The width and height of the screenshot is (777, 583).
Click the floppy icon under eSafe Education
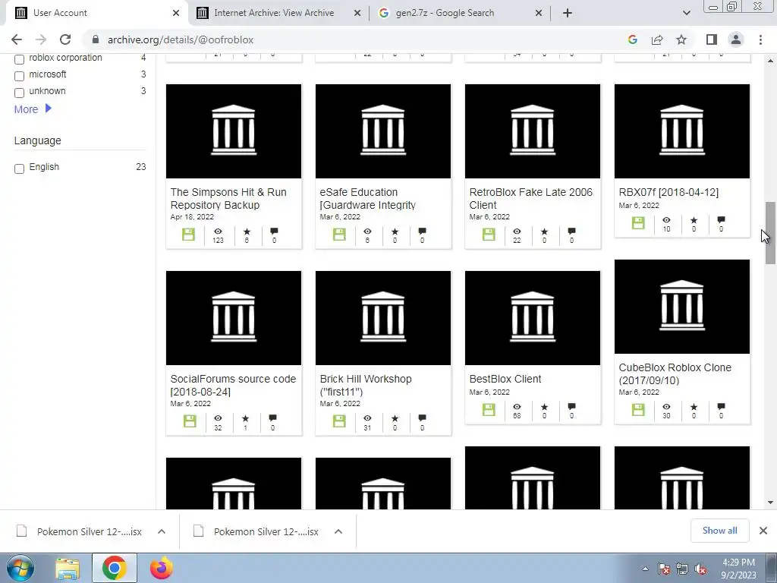point(339,235)
